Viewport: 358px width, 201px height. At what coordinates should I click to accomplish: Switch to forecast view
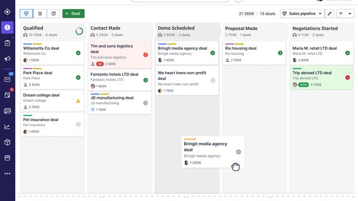pos(54,13)
